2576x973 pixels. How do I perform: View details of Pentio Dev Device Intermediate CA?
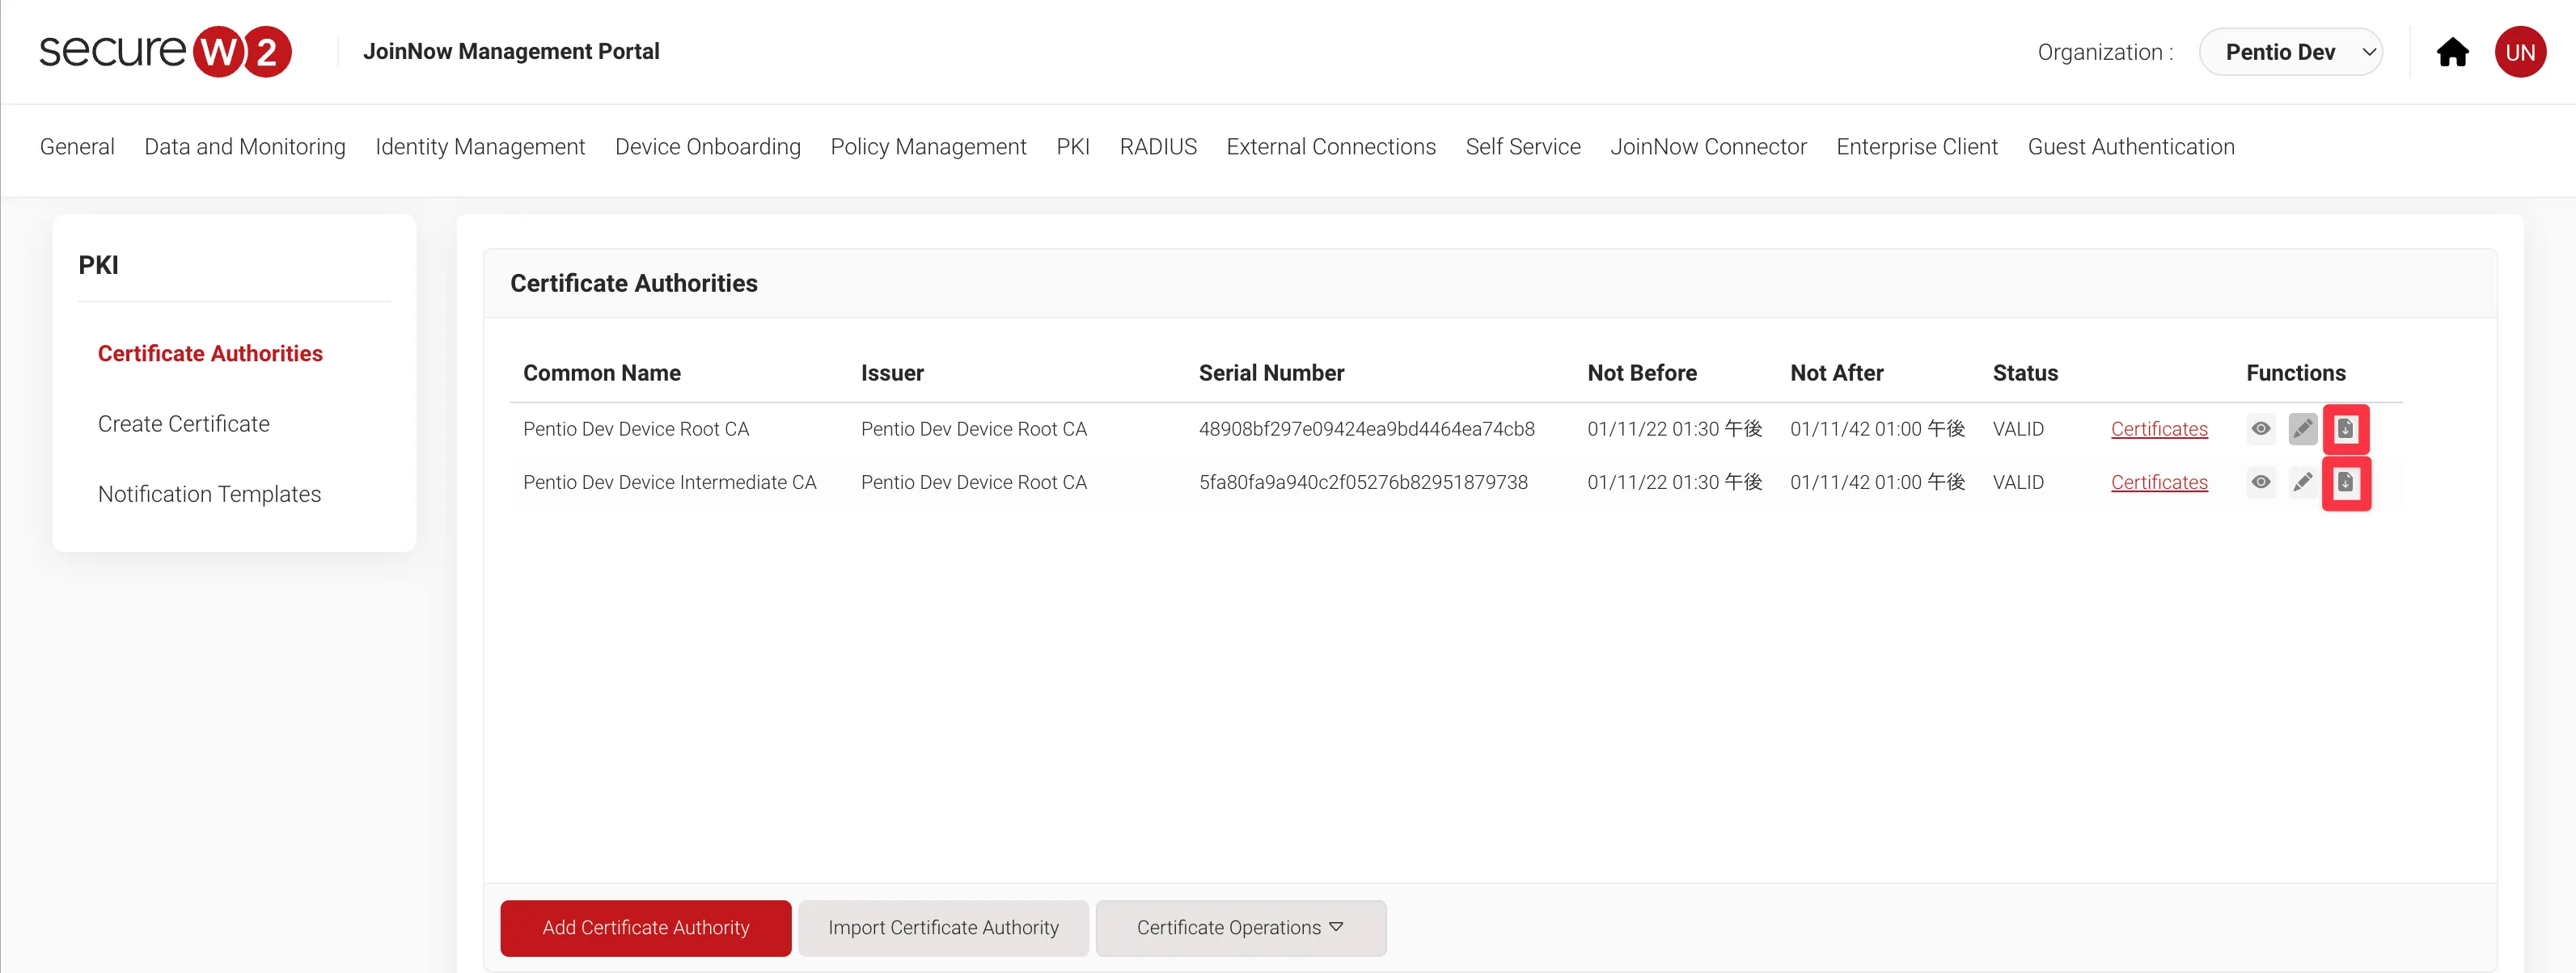[x=2261, y=482]
